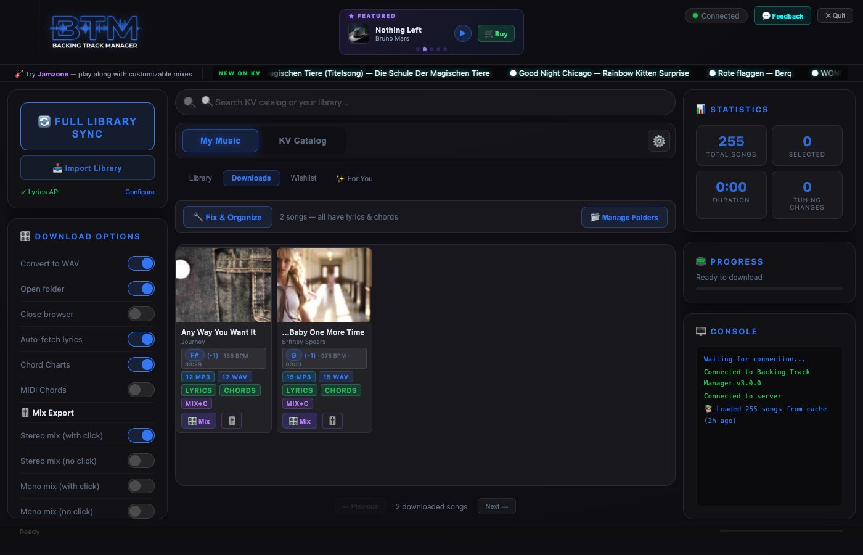Screen dimensions: 863x555
Task: Enable MIDI Chords switch
Action: coord(141,390)
